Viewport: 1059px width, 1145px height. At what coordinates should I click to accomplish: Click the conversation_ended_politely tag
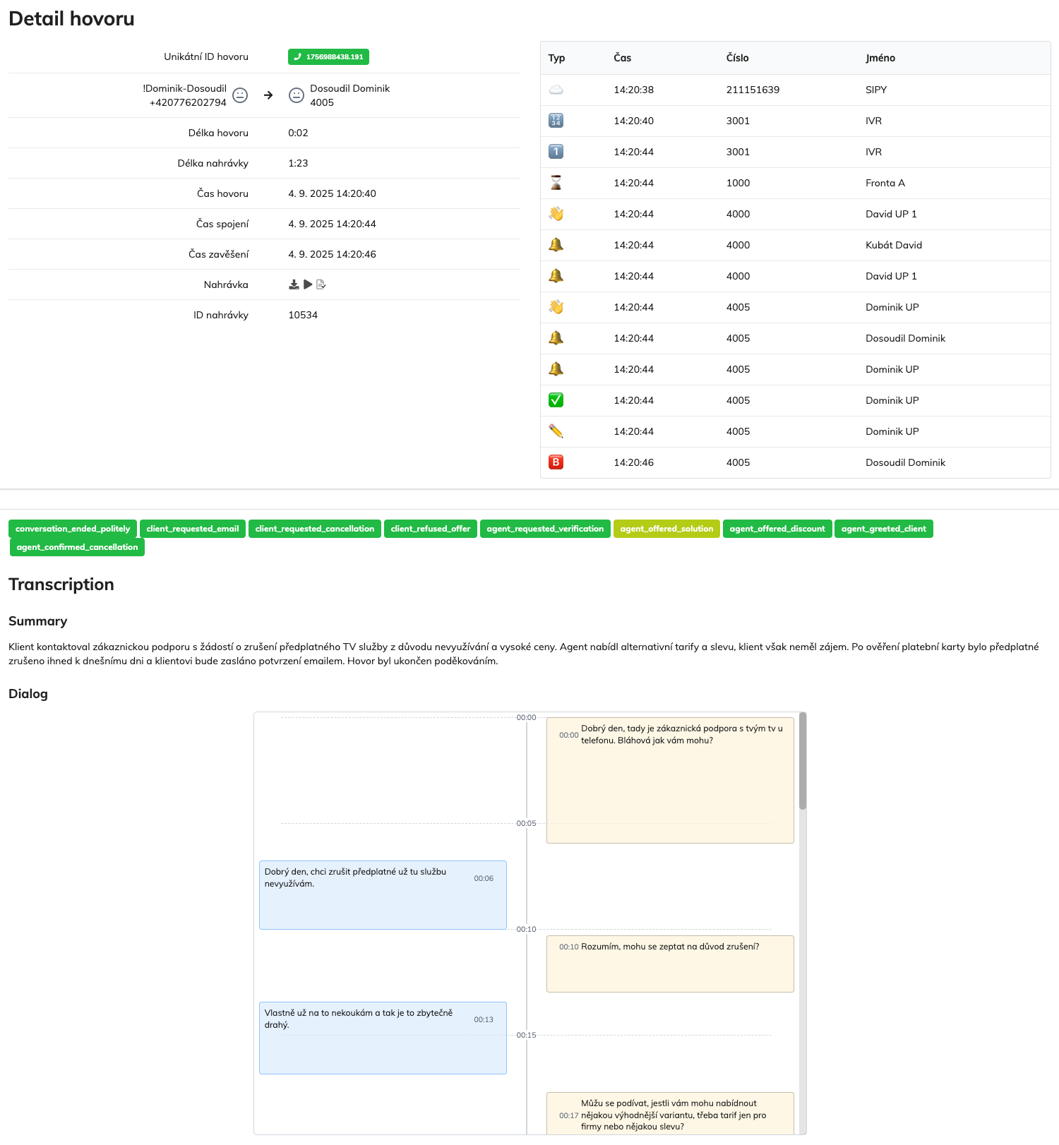coord(73,529)
